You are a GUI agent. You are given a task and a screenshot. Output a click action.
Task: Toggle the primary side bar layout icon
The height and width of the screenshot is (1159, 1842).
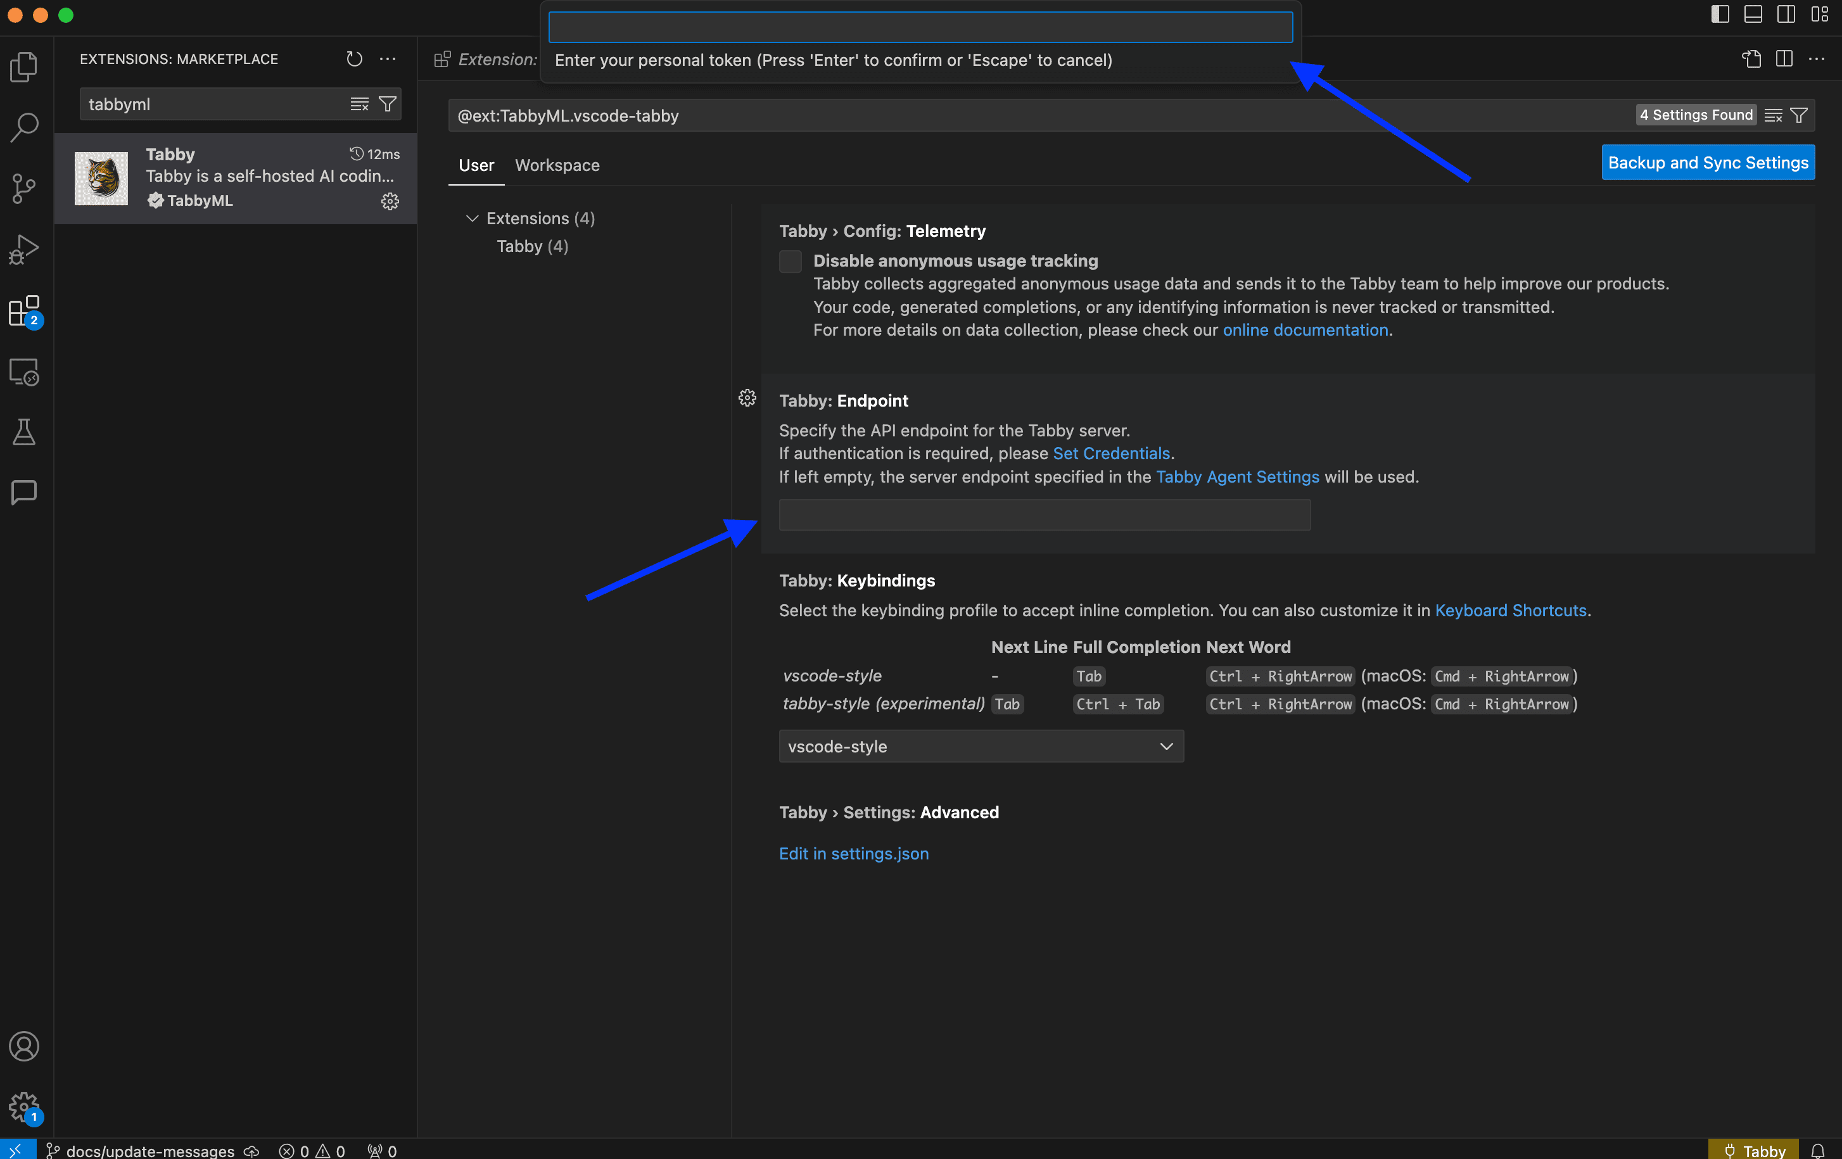[1720, 15]
